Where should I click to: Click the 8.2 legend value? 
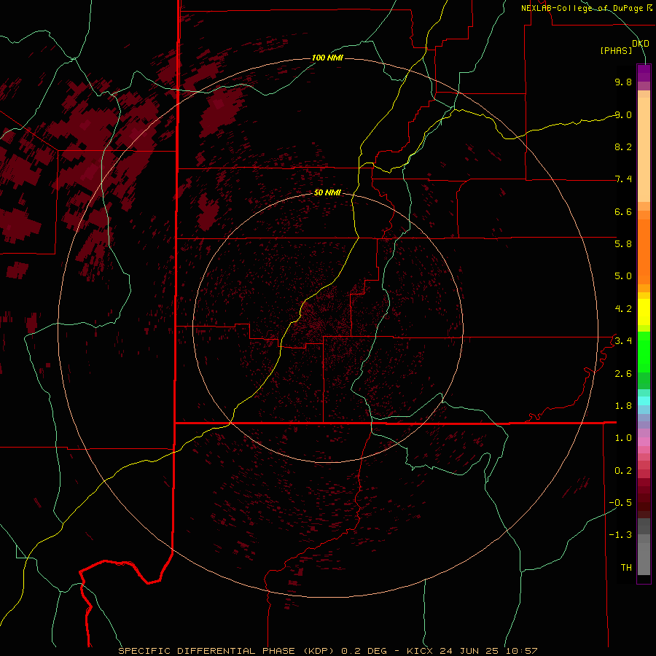tap(623, 147)
